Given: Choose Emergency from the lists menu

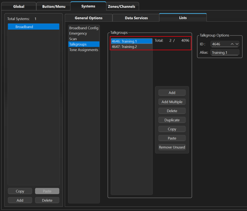Looking at the screenshot, I should click(x=78, y=34).
